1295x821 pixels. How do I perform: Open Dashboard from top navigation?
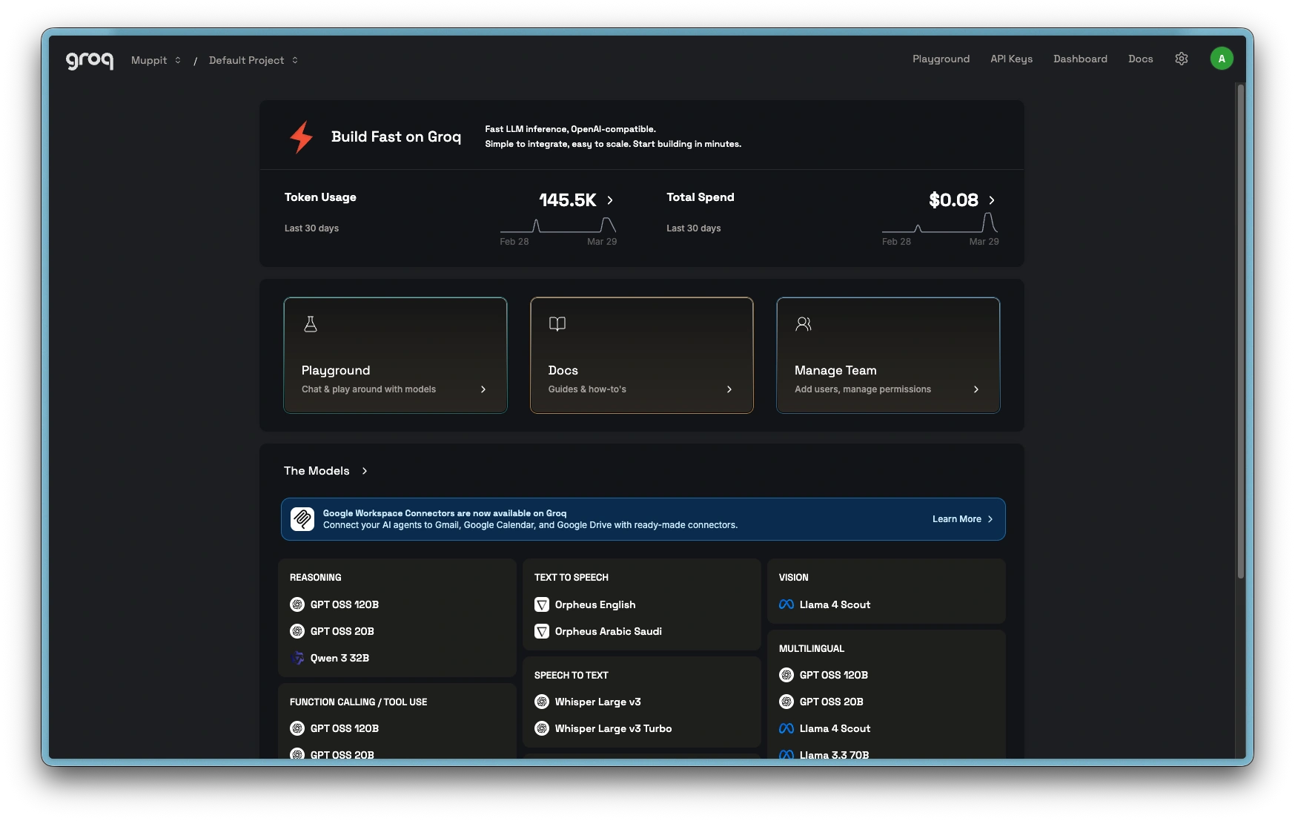tap(1080, 59)
